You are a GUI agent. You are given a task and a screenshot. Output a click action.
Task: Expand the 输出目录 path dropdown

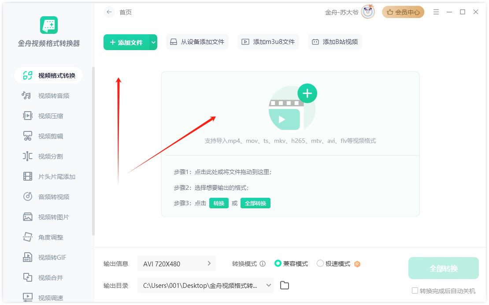268,286
